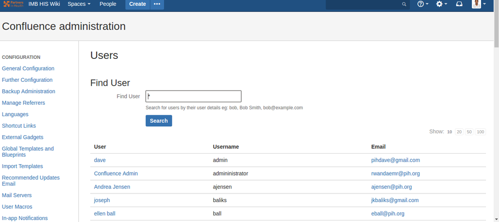Open Import Templates page

click(22, 166)
